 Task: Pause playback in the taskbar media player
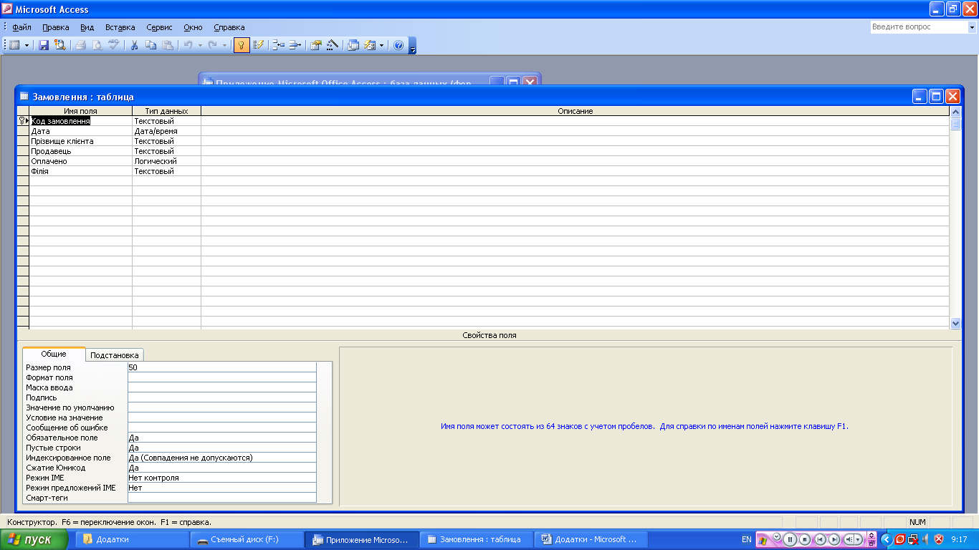pyautogui.click(x=790, y=539)
